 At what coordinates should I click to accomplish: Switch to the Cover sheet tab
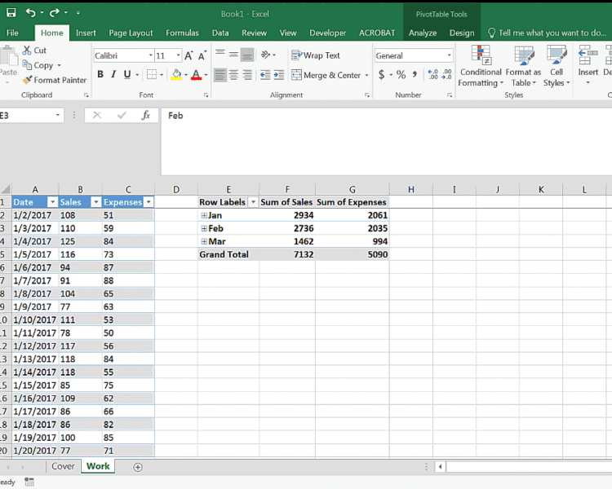coord(63,466)
